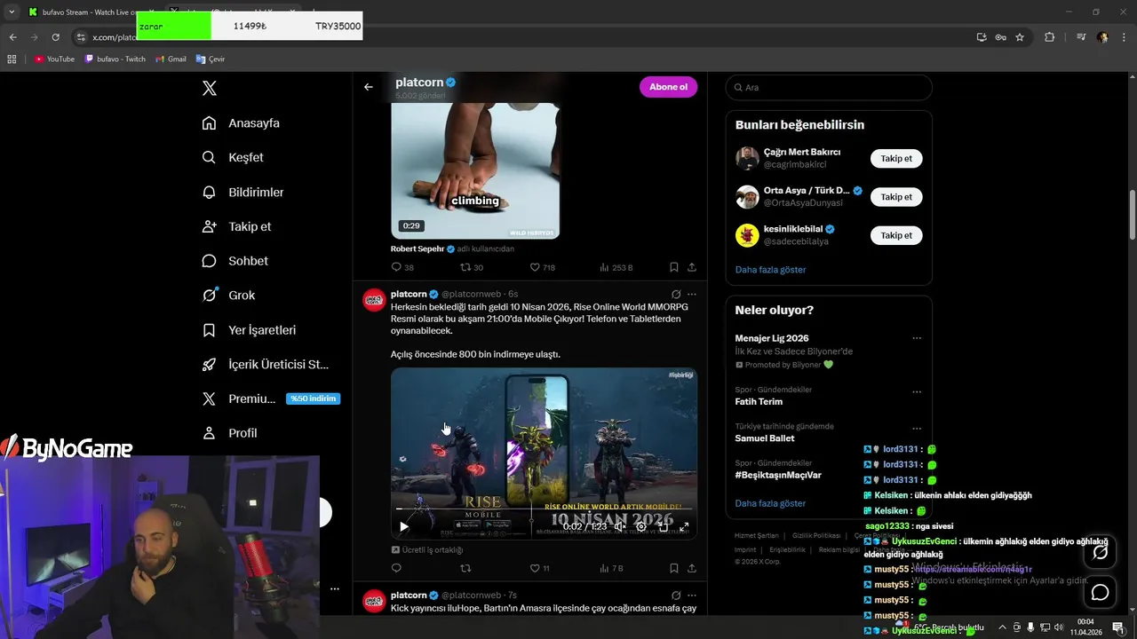Screen dimensions: 1137x639
Task: Open Sohbet messages
Action: point(235,261)
